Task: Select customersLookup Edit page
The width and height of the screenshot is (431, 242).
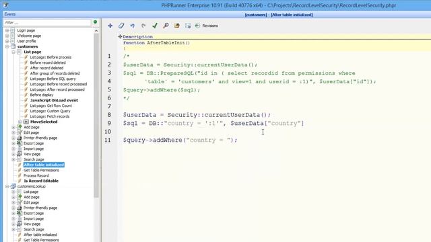Action: click(x=31, y=202)
